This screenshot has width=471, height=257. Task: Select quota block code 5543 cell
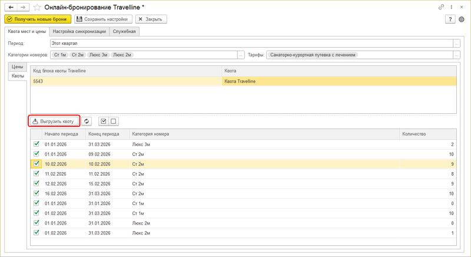[x=126, y=81]
